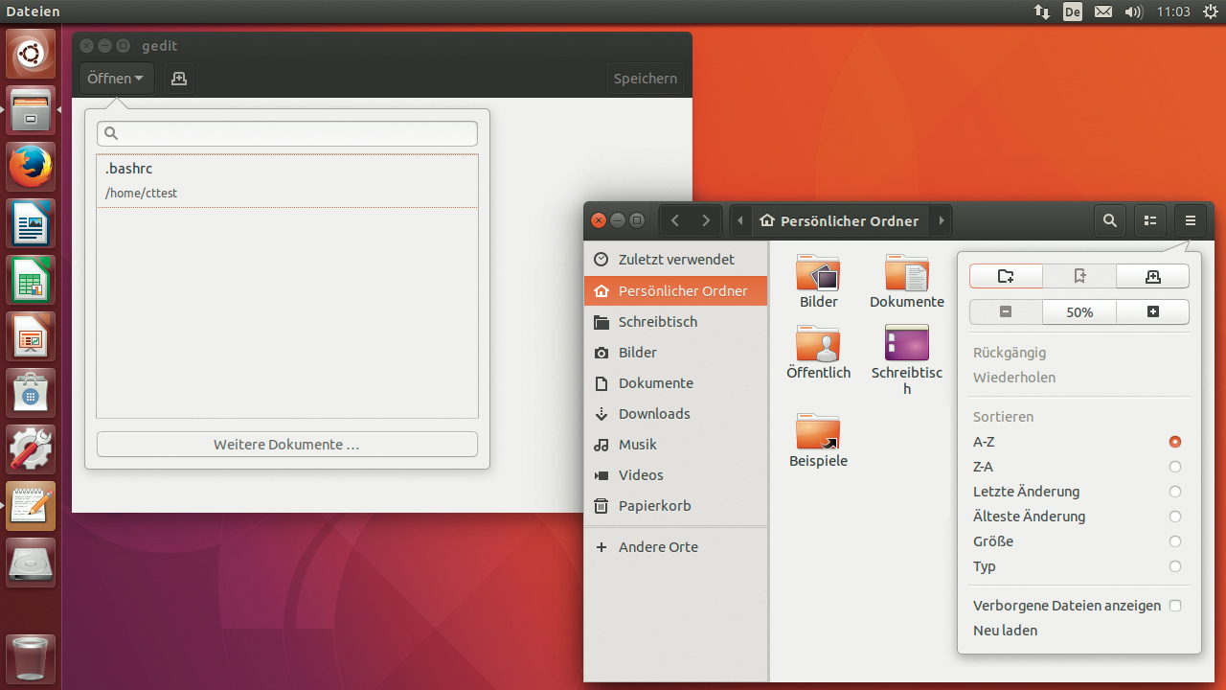Create a new folder from the popover
1226x690 pixels.
1006,276
